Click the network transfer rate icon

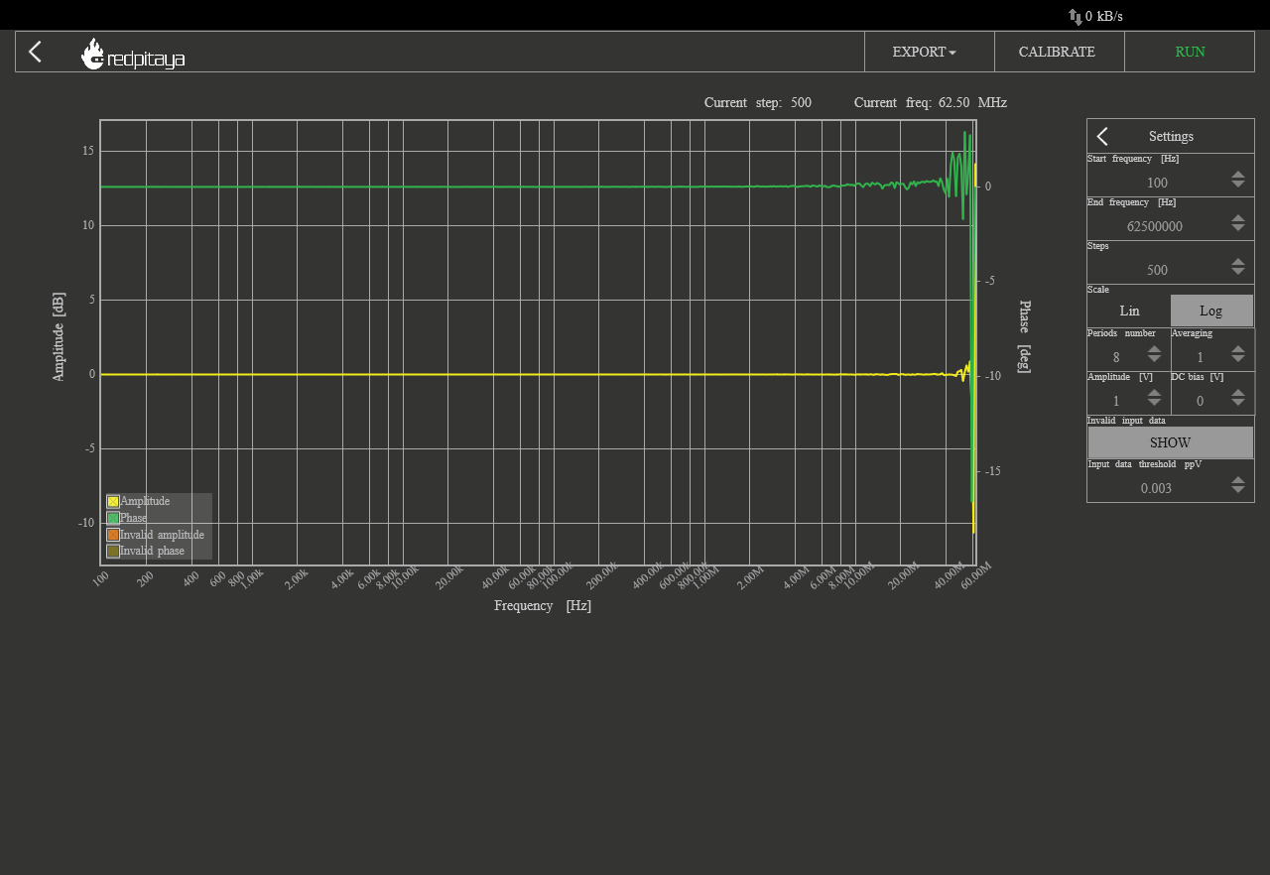point(1076,17)
